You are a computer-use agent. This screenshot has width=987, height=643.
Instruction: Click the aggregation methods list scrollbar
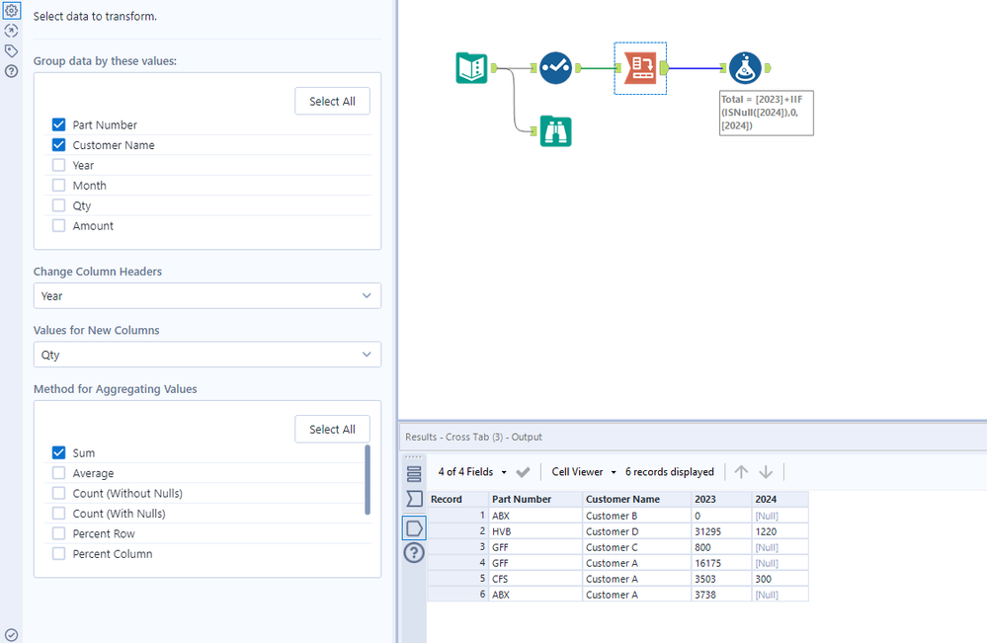pyautogui.click(x=368, y=479)
